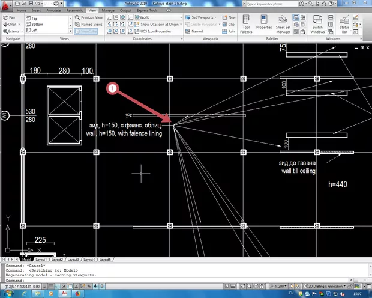
Task: Switch to the Layout1 tab
Action: [x=40, y=260]
